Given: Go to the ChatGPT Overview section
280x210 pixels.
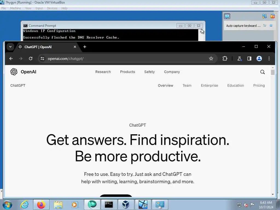Looking at the screenshot, I should click(165, 86).
